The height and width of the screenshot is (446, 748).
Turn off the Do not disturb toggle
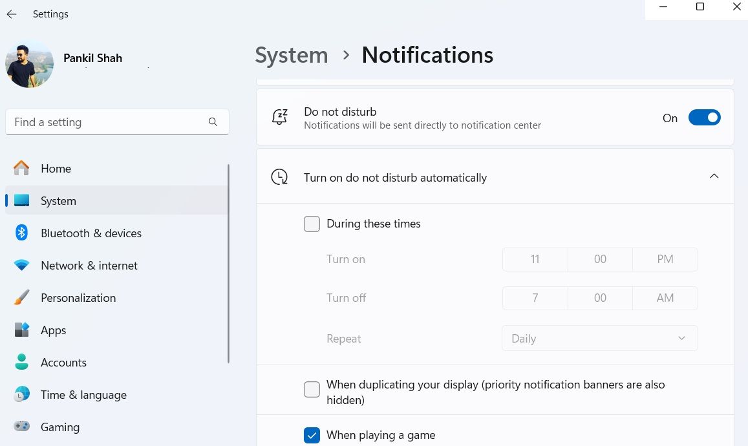click(x=704, y=118)
